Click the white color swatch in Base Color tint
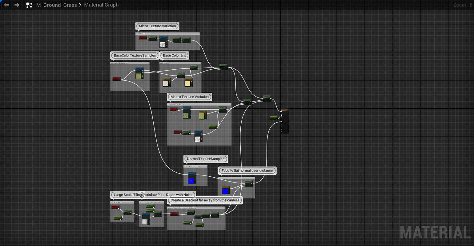 [x=166, y=83]
